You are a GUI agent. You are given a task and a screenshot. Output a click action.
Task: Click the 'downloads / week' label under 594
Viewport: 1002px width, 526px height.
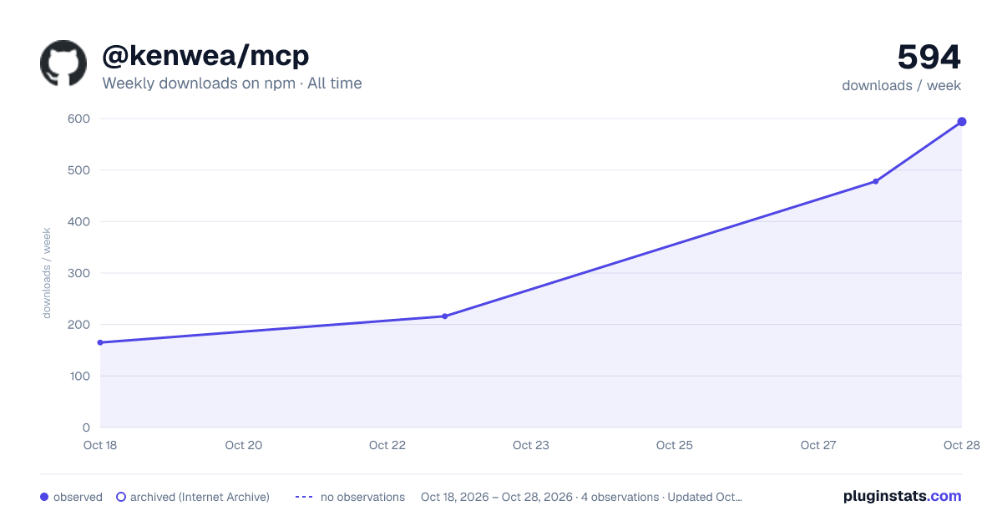click(x=902, y=85)
